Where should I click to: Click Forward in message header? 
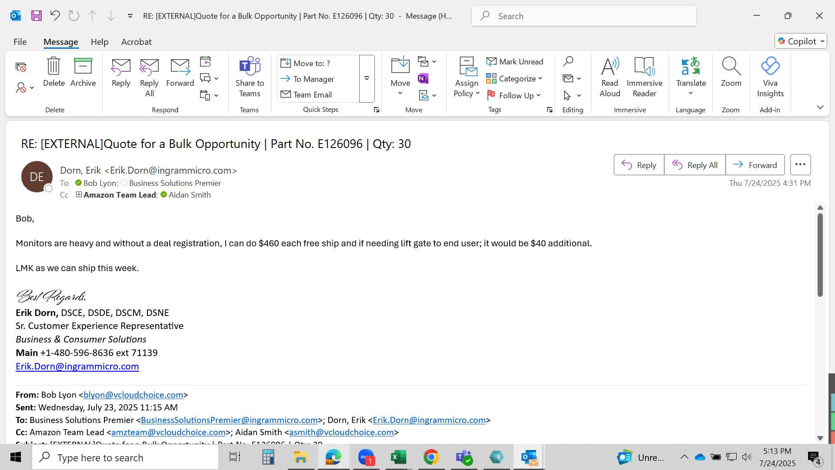pyautogui.click(x=755, y=165)
